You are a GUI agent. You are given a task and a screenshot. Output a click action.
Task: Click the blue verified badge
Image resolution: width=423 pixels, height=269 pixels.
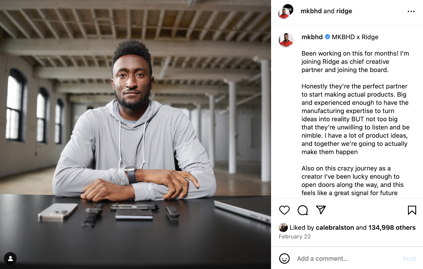point(327,37)
